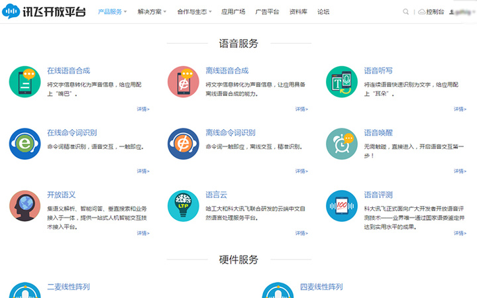Expand the 产品服务 dropdown menu
Image resolution: width=477 pixels, height=298 pixels.
pos(113,12)
